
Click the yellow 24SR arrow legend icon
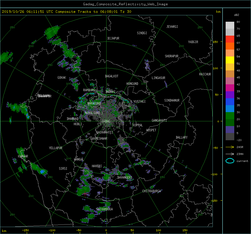pos(230,147)
